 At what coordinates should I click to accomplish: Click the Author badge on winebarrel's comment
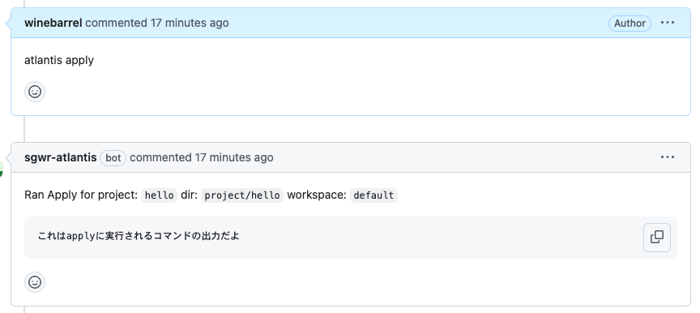point(630,24)
